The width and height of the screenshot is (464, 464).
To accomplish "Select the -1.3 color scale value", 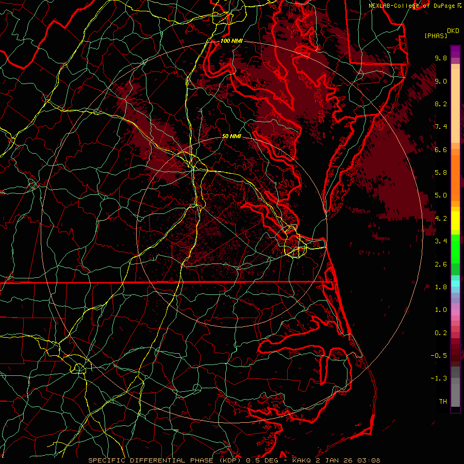I will [439, 378].
